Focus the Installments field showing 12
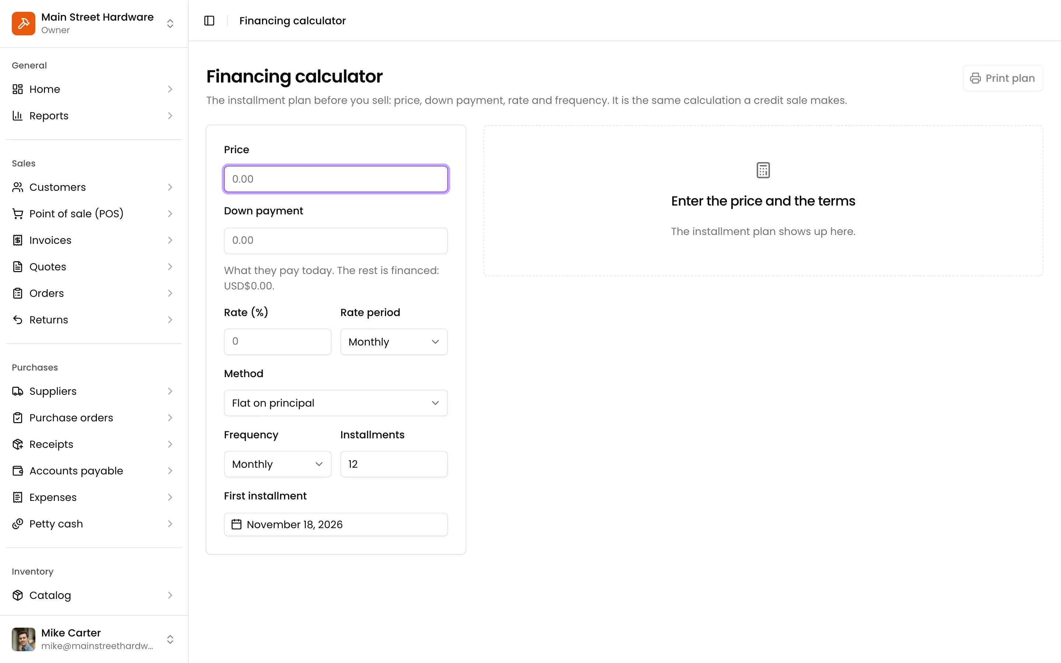 (x=394, y=464)
